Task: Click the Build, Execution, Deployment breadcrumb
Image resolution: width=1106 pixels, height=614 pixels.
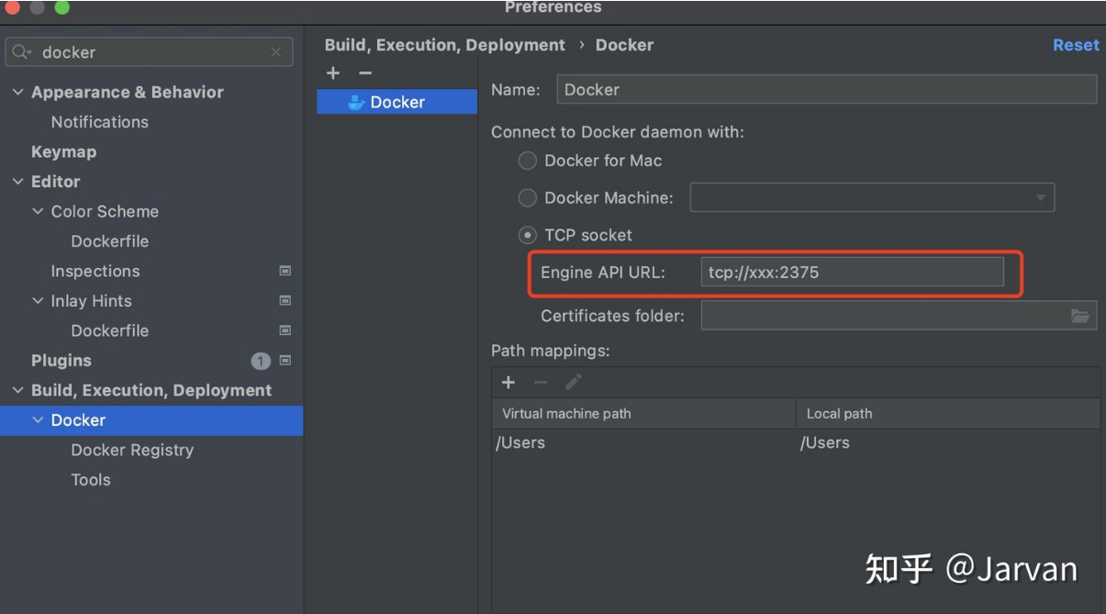Action: 444,45
